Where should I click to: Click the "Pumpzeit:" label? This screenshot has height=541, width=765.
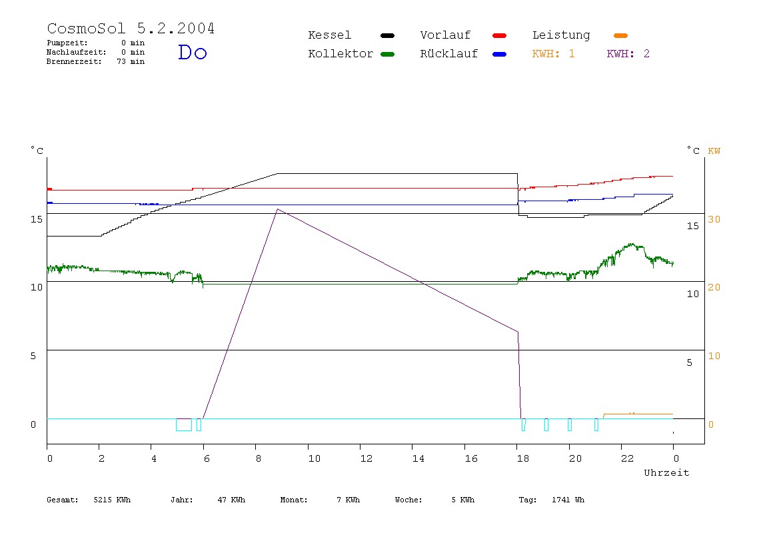[x=67, y=43]
